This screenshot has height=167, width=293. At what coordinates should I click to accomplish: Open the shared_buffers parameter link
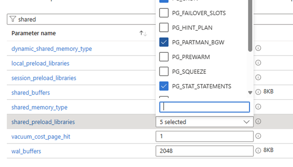click(x=30, y=92)
